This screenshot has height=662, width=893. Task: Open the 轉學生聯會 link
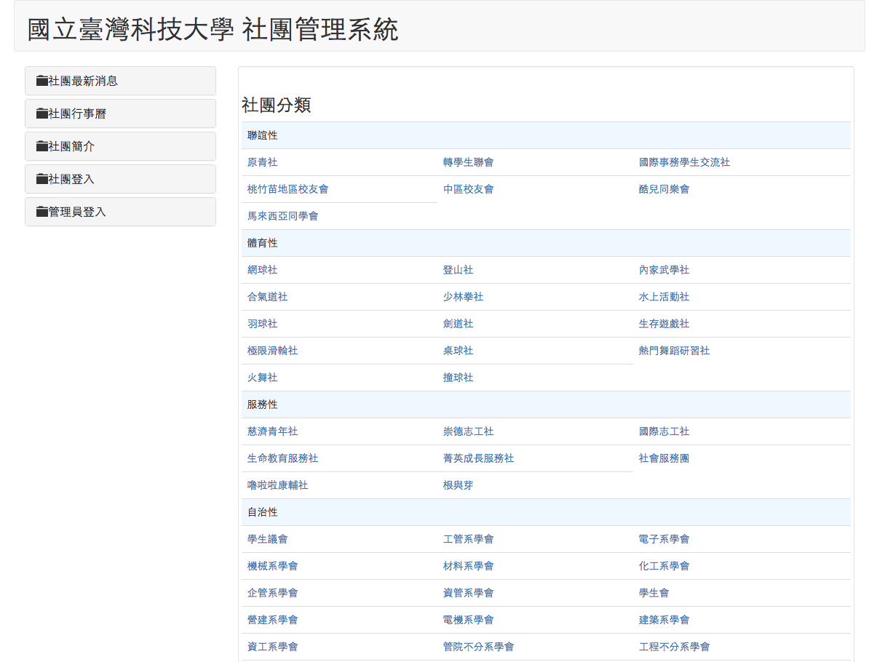click(468, 162)
